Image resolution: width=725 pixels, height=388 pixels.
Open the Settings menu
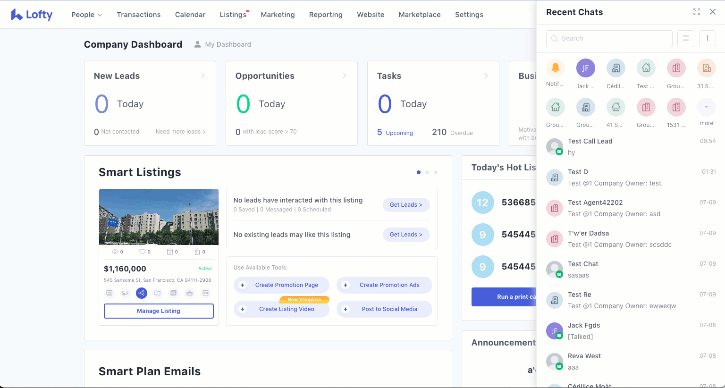pyautogui.click(x=469, y=15)
